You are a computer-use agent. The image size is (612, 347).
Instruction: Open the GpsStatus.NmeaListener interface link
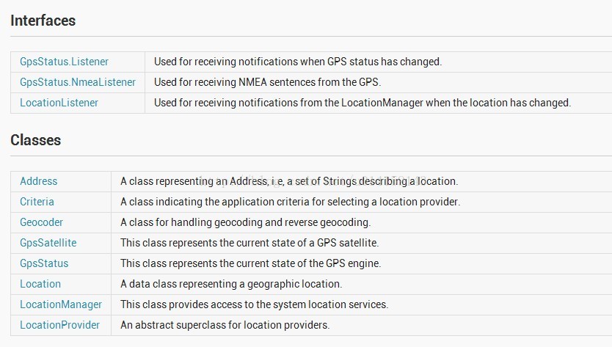(78, 82)
